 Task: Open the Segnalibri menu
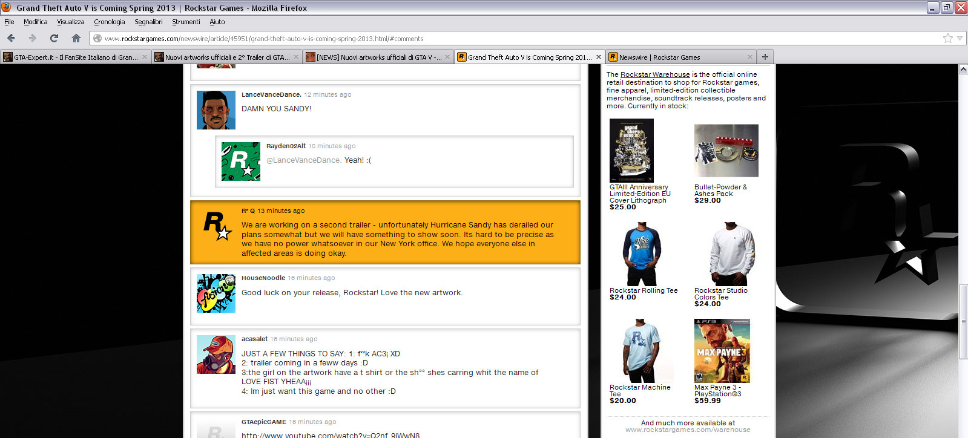[x=148, y=22]
